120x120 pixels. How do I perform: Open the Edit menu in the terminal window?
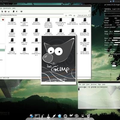(84, 84)
